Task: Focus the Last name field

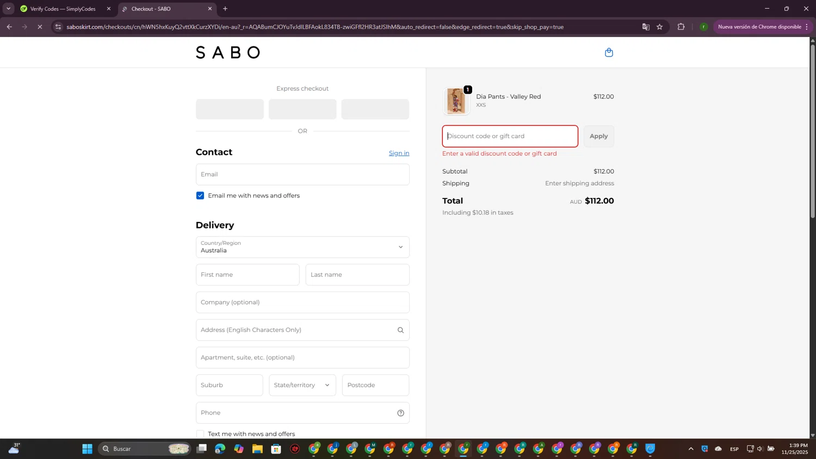Action: pyautogui.click(x=357, y=275)
